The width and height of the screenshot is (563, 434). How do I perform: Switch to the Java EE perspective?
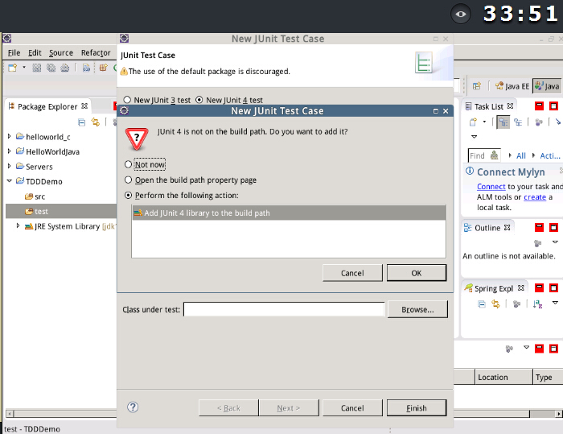coord(512,86)
